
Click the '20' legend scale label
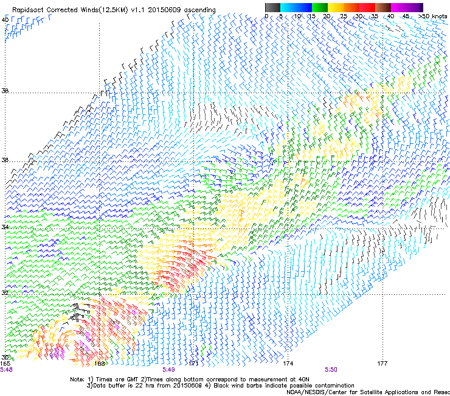pyautogui.click(x=327, y=16)
